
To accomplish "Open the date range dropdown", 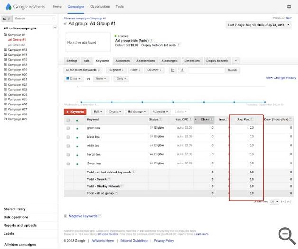I will (259, 24).
